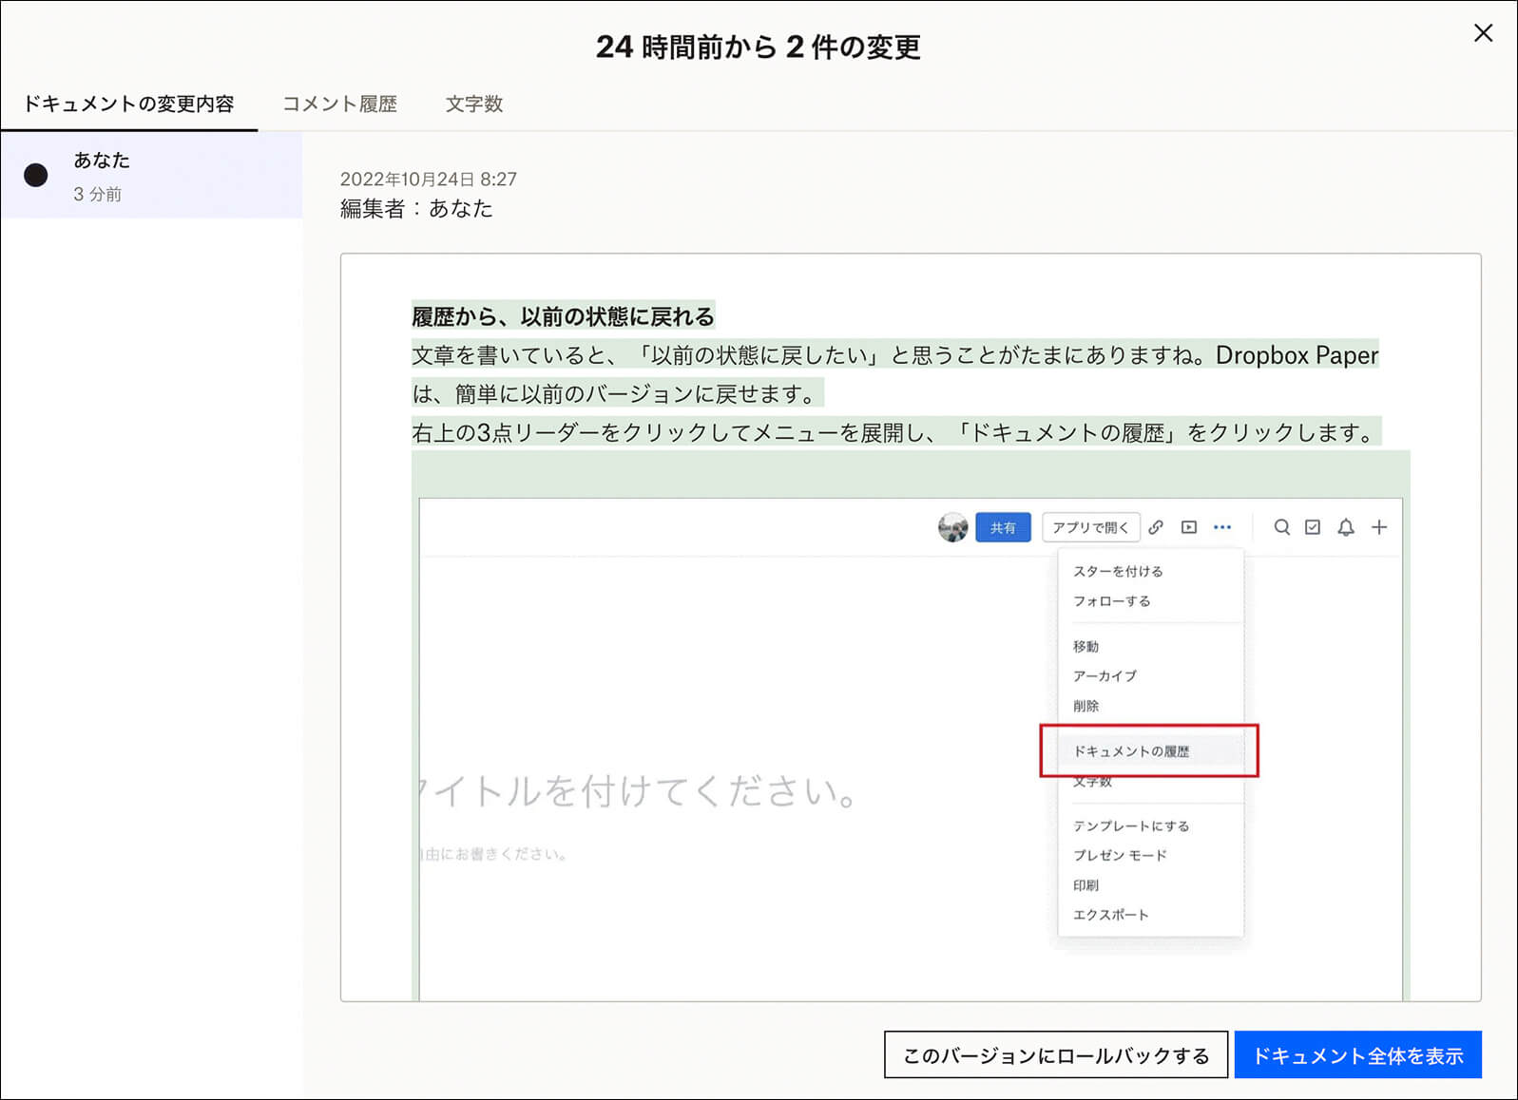Screen dimensions: 1518x1100
Task: Click このバージョンにロールバックする button
Action: point(1056,1055)
